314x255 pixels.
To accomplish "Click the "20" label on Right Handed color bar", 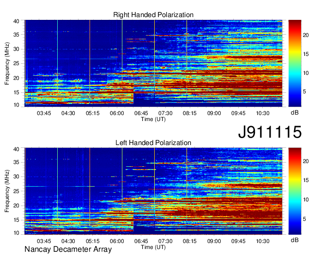I will point(306,35).
